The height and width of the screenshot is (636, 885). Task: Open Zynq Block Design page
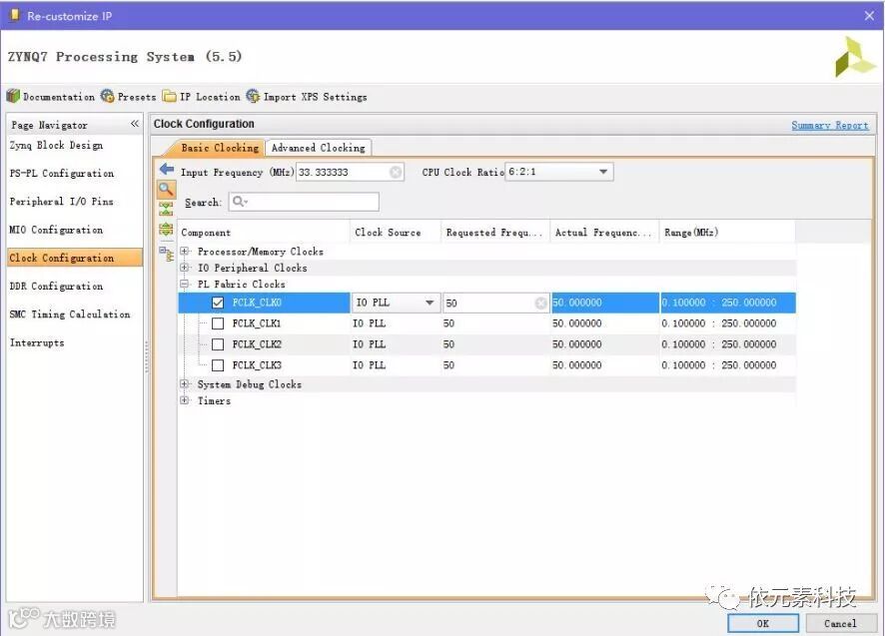click(57, 145)
